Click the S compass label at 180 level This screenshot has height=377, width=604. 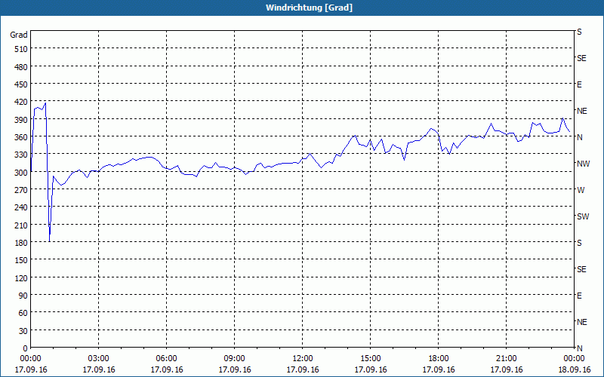coord(579,243)
